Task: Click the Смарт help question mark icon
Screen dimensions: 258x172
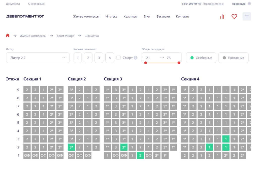Action: pyautogui.click(x=135, y=58)
